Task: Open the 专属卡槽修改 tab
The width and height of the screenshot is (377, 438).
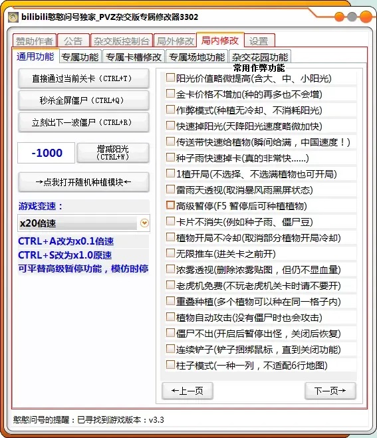Action: 133,57
